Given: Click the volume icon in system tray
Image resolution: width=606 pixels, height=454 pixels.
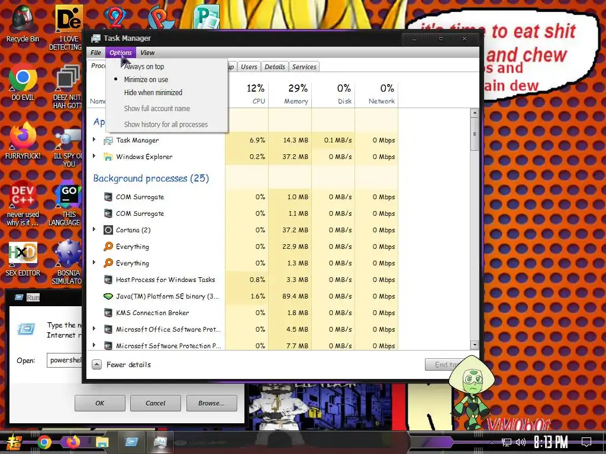Looking at the screenshot, I should [521, 442].
